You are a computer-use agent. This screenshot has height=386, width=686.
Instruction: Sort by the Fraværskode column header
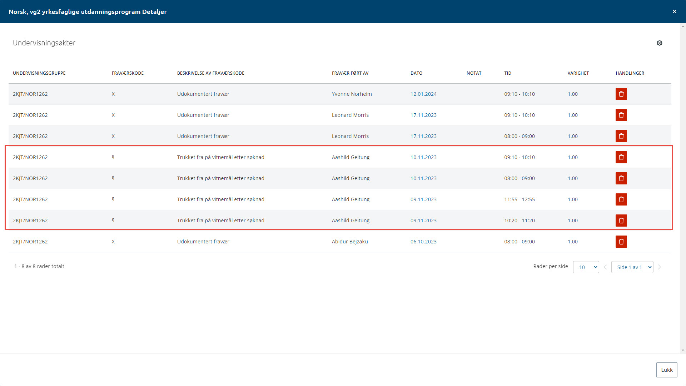pos(128,73)
